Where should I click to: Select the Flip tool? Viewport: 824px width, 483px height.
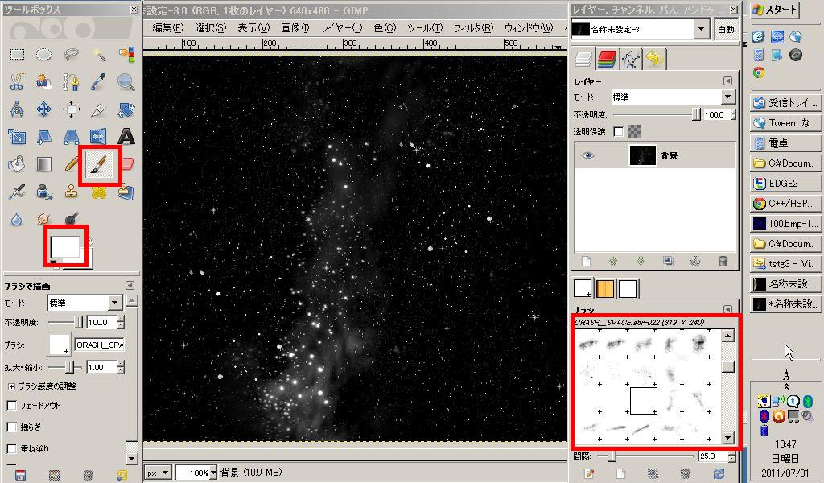point(99,137)
